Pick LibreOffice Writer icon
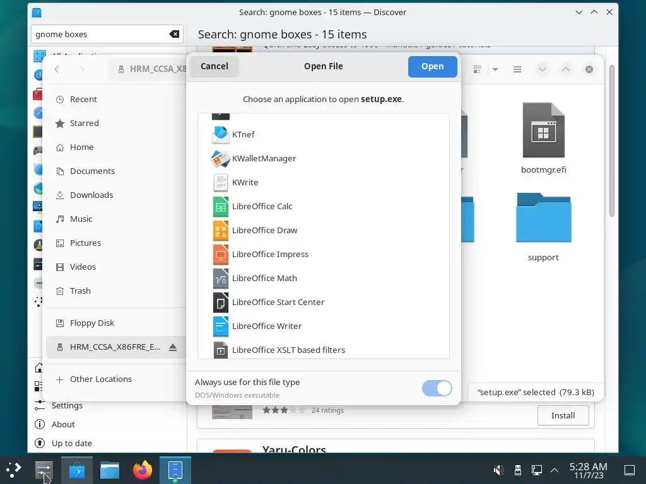The height and width of the screenshot is (484, 646). (220, 326)
